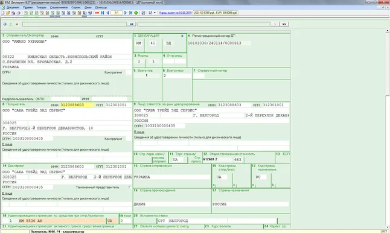The width and height of the screenshot is (390, 234).
Task: Click currency code field 643
Action: coord(238,159)
